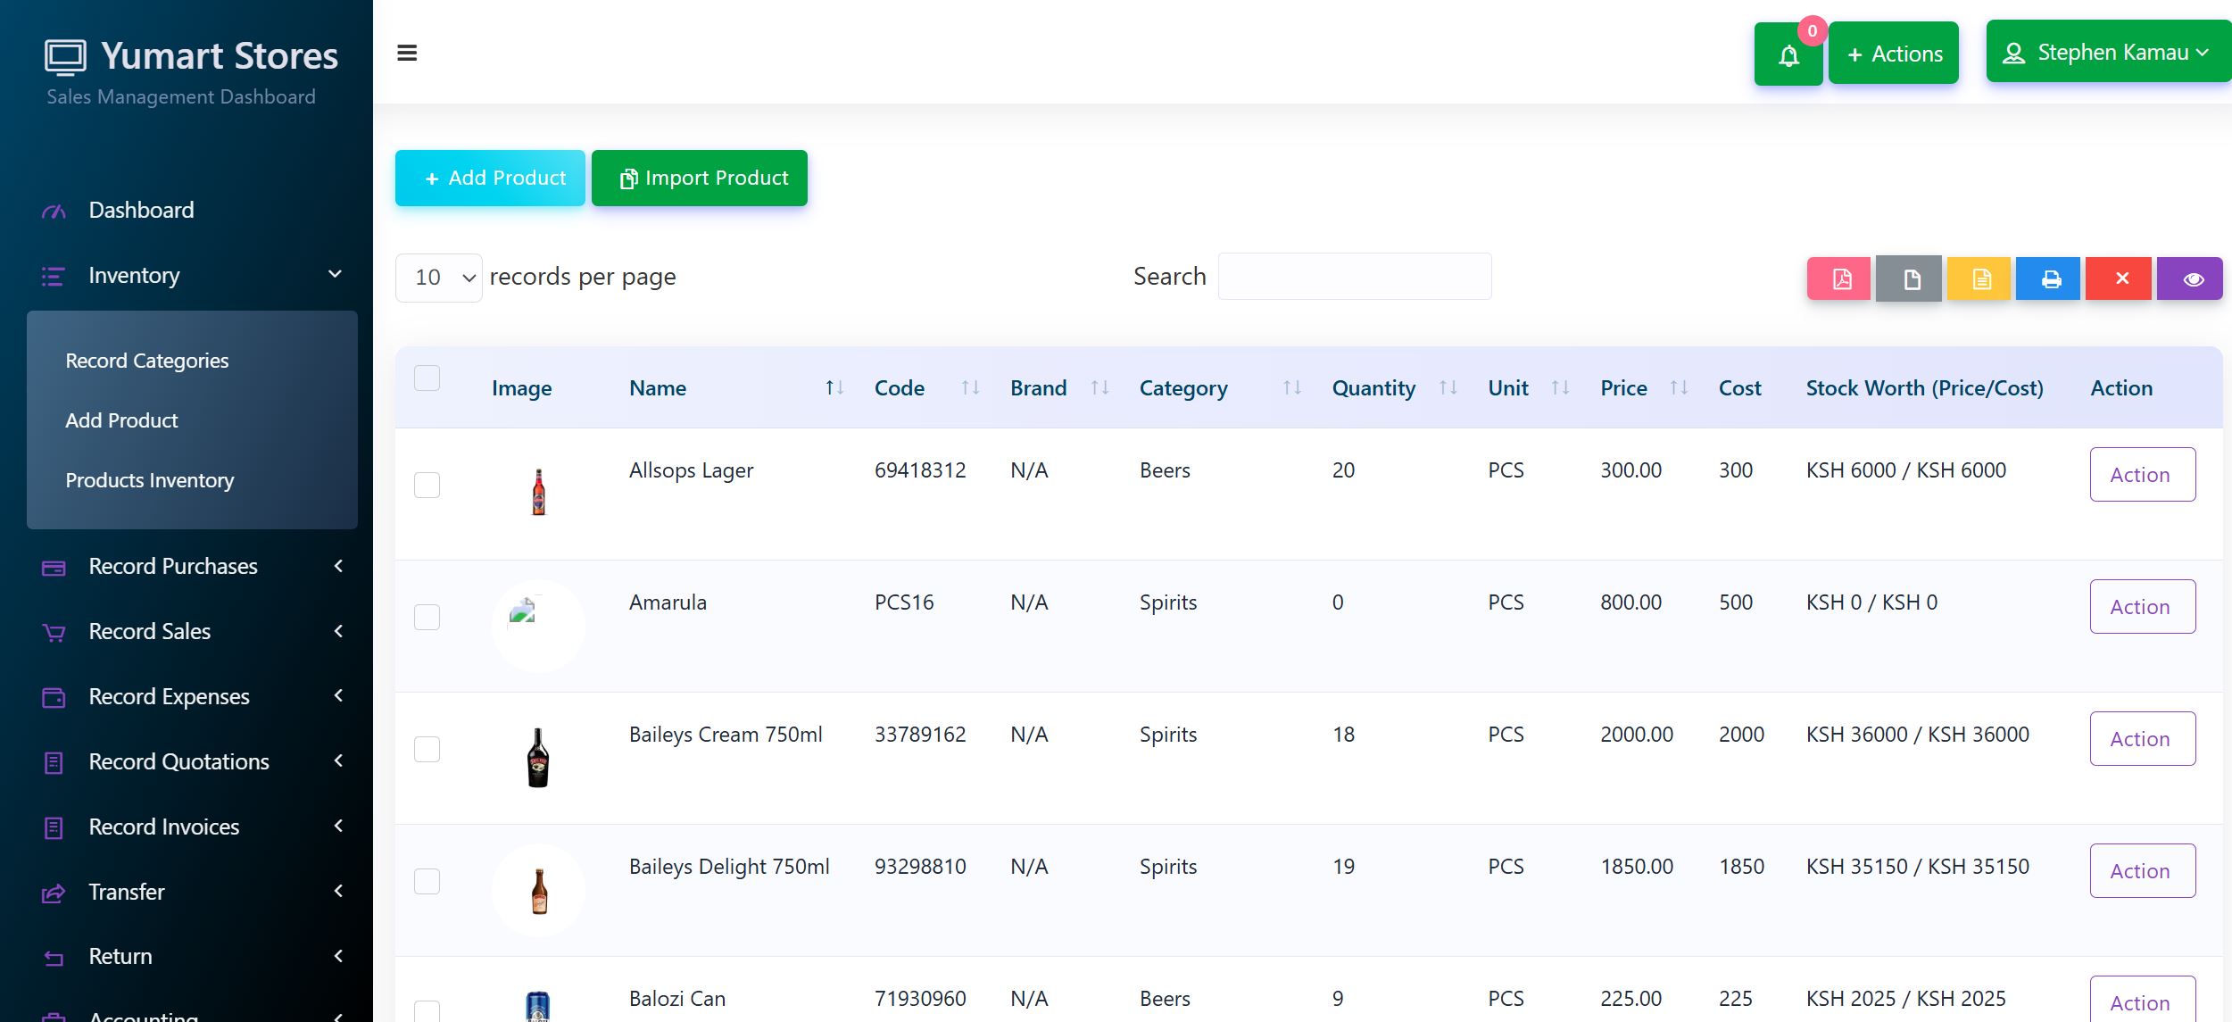Sort by Code column arrows
The image size is (2232, 1022).
click(971, 387)
